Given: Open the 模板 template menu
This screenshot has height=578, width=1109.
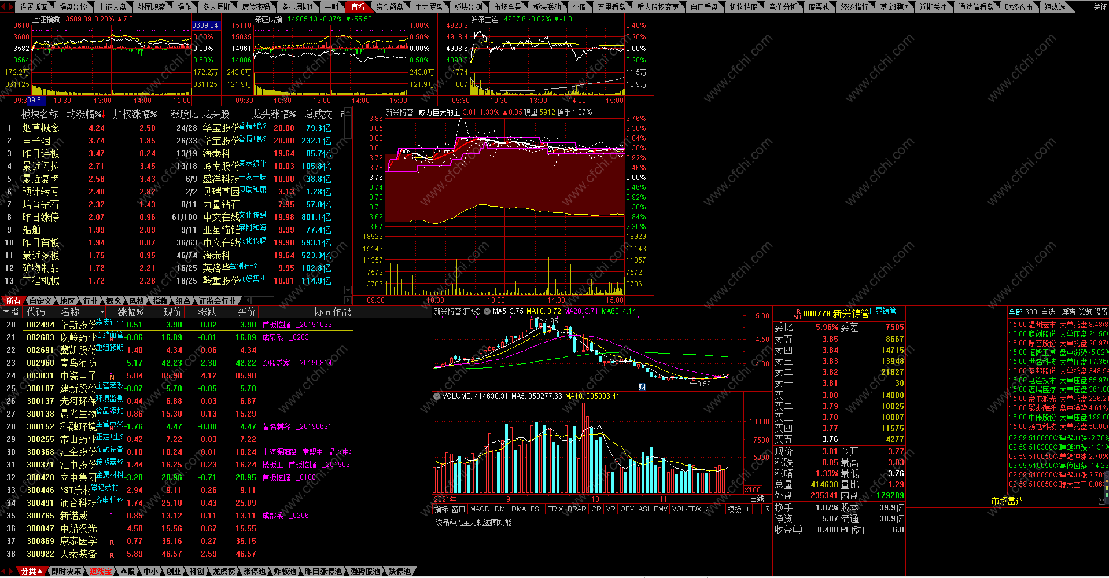Looking at the screenshot, I should point(735,509).
